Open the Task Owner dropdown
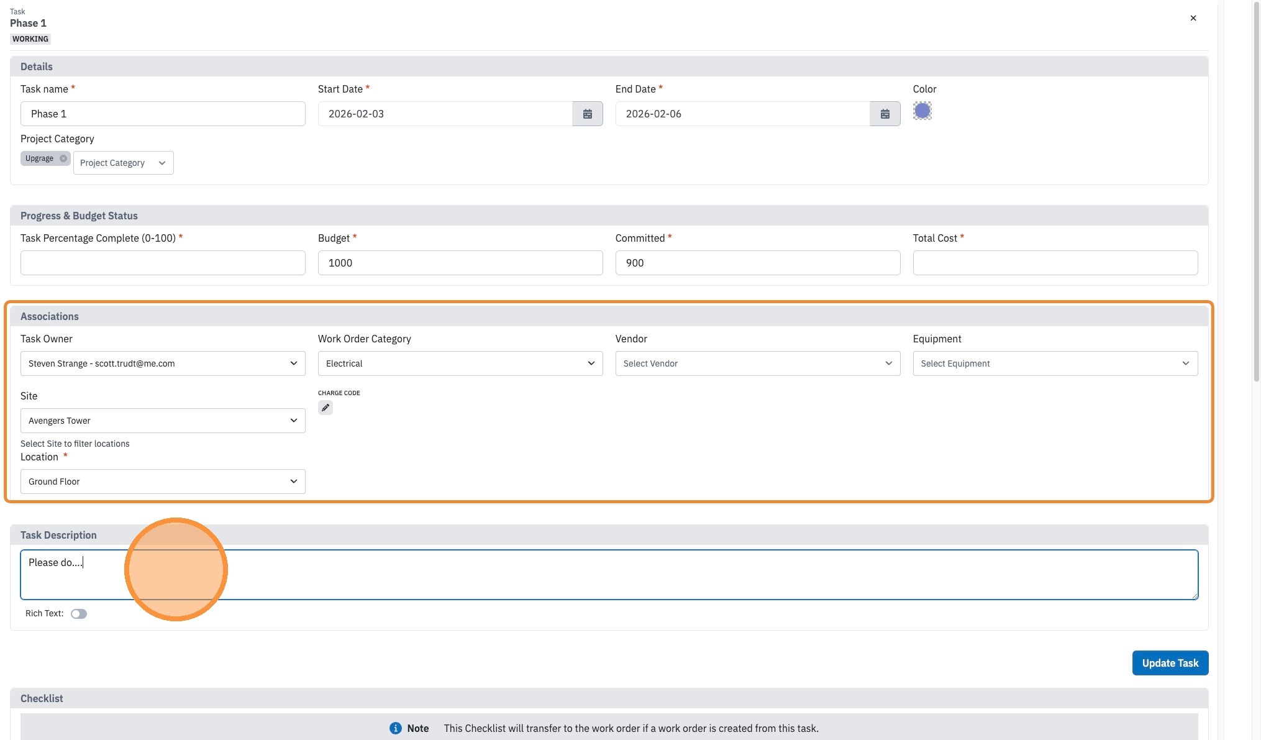 pyautogui.click(x=163, y=363)
